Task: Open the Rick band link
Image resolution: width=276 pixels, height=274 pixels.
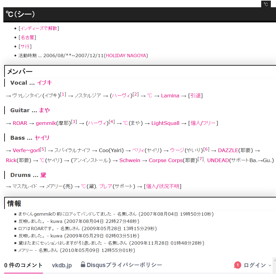Action: coord(11,160)
